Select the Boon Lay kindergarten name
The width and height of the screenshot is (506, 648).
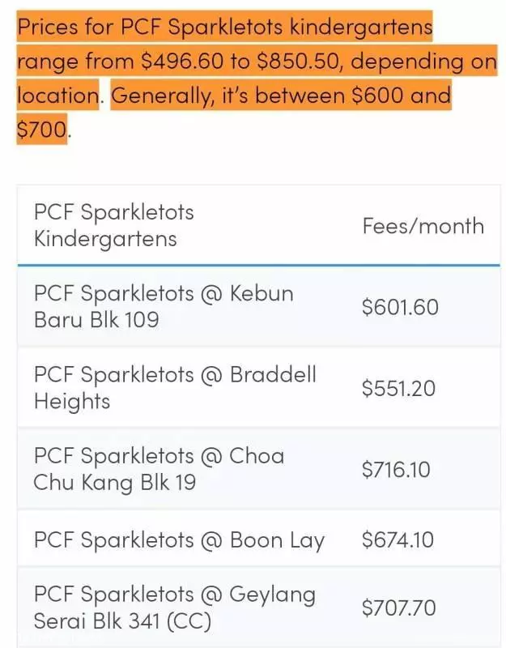(x=179, y=539)
